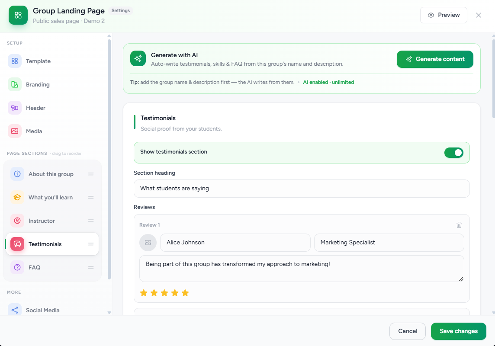This screenshot has height=346, width=495.
Task: Select the What you'll learn page section
Action: tap(52, 198)
